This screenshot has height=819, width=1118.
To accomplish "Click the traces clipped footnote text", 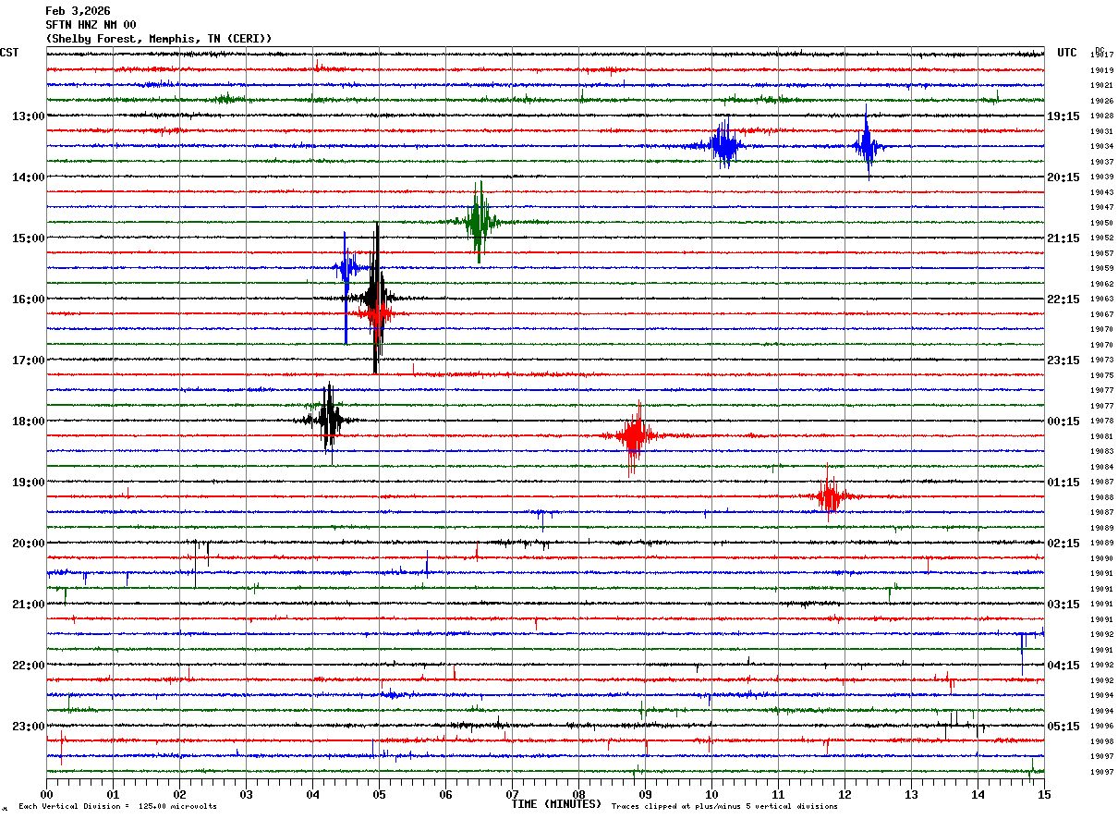I will [724, 807].
